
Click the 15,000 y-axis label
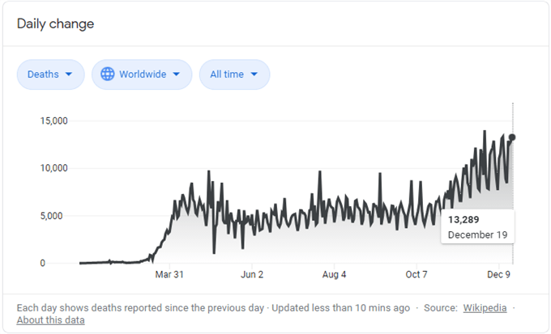pos(54,120)
